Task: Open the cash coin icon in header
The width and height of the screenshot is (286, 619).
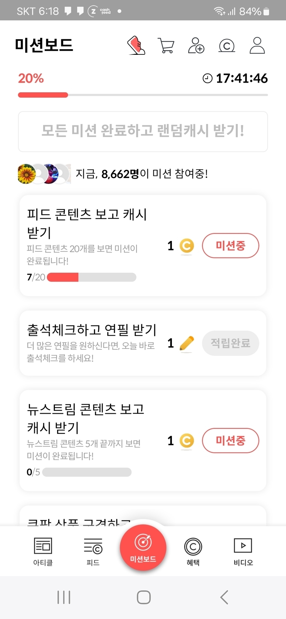Action: click(x=227, y=45)
